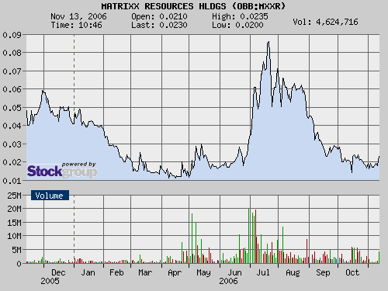Click the Volume legend label

point(50,196)
